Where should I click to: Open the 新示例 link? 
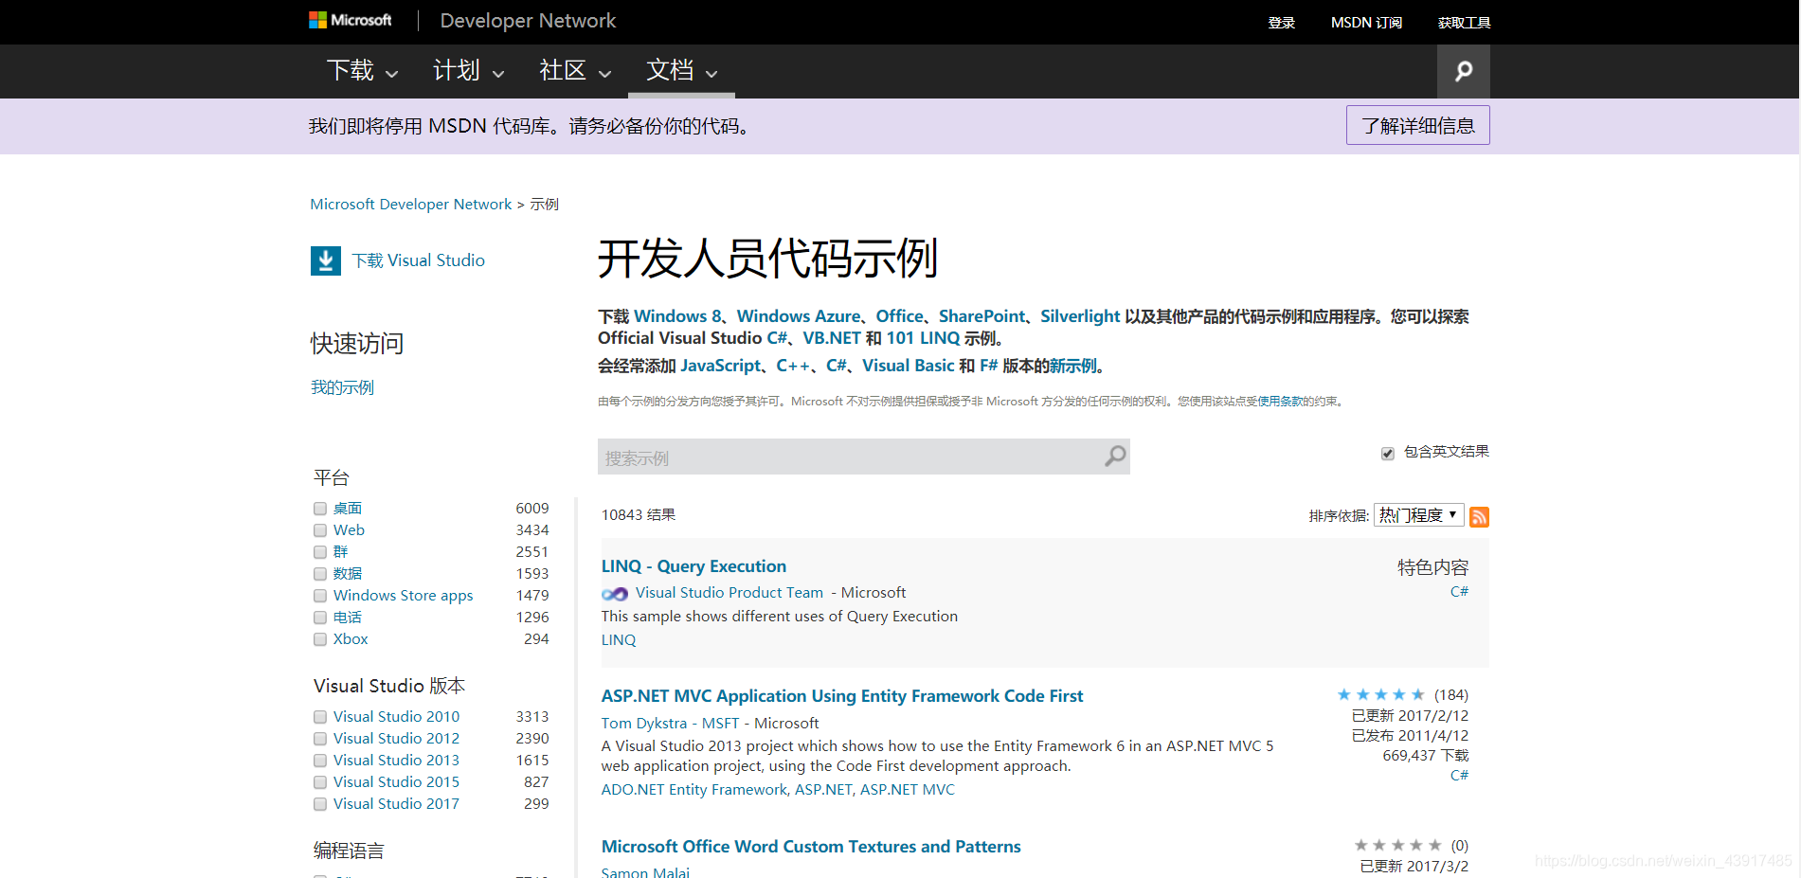1072,366
